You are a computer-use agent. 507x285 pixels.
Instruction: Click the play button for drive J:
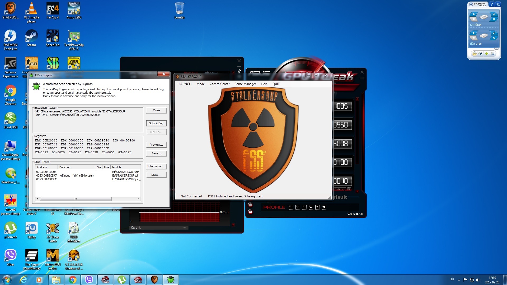474,14
